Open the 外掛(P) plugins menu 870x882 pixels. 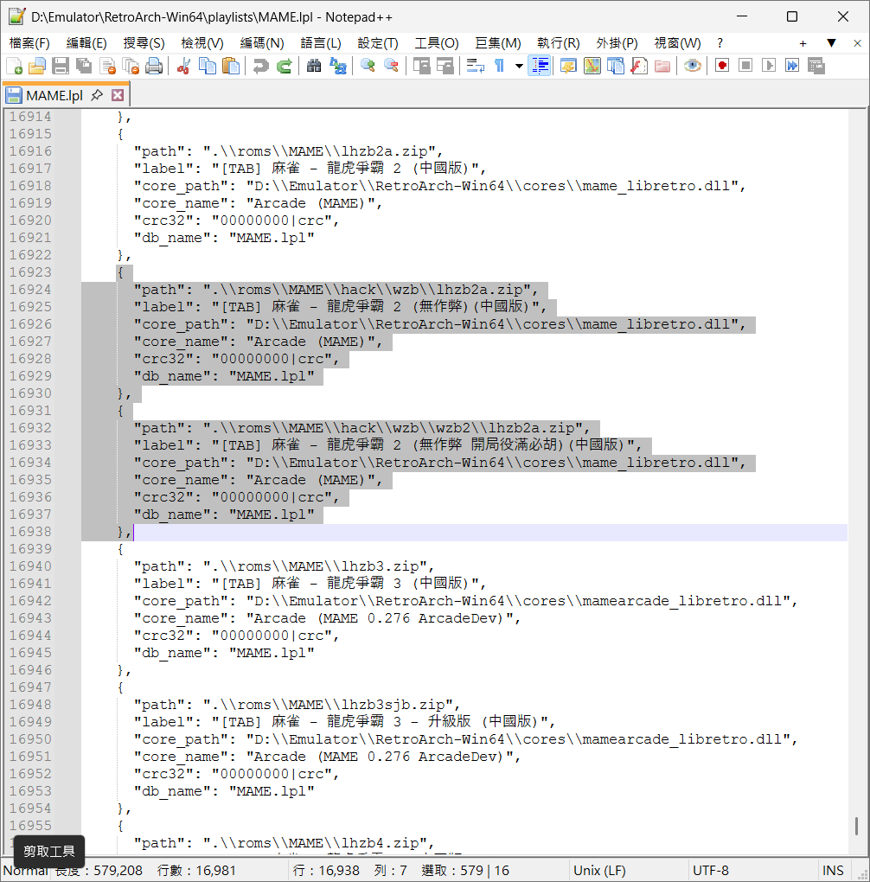[x=617, y=43]
